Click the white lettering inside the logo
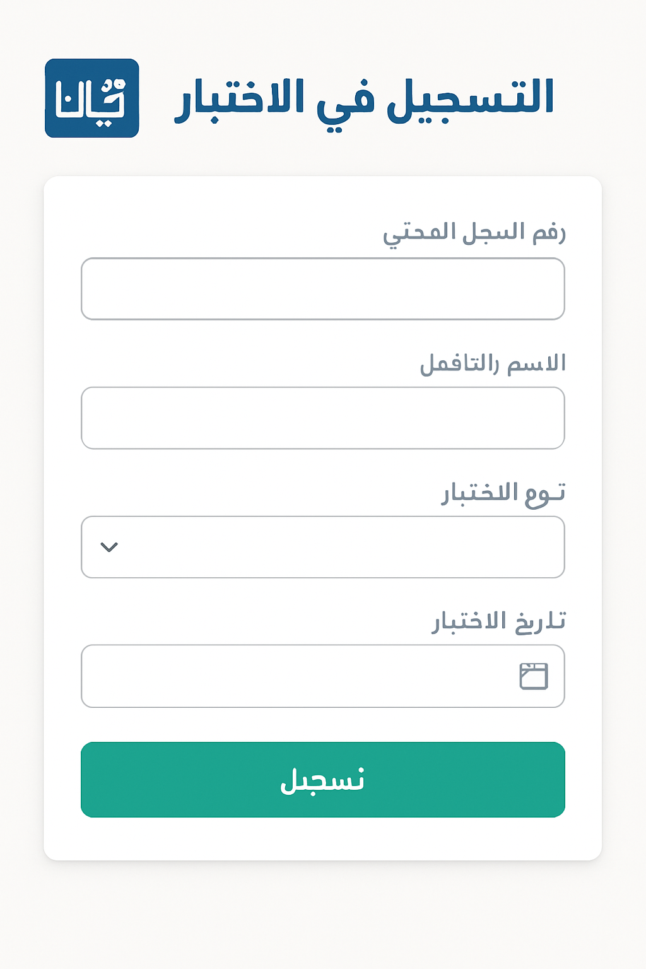 pos(91,101)
